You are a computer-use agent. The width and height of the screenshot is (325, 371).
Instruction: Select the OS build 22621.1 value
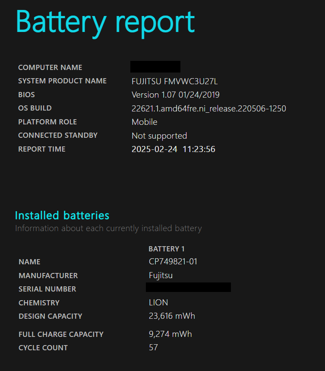pos(208,108)
